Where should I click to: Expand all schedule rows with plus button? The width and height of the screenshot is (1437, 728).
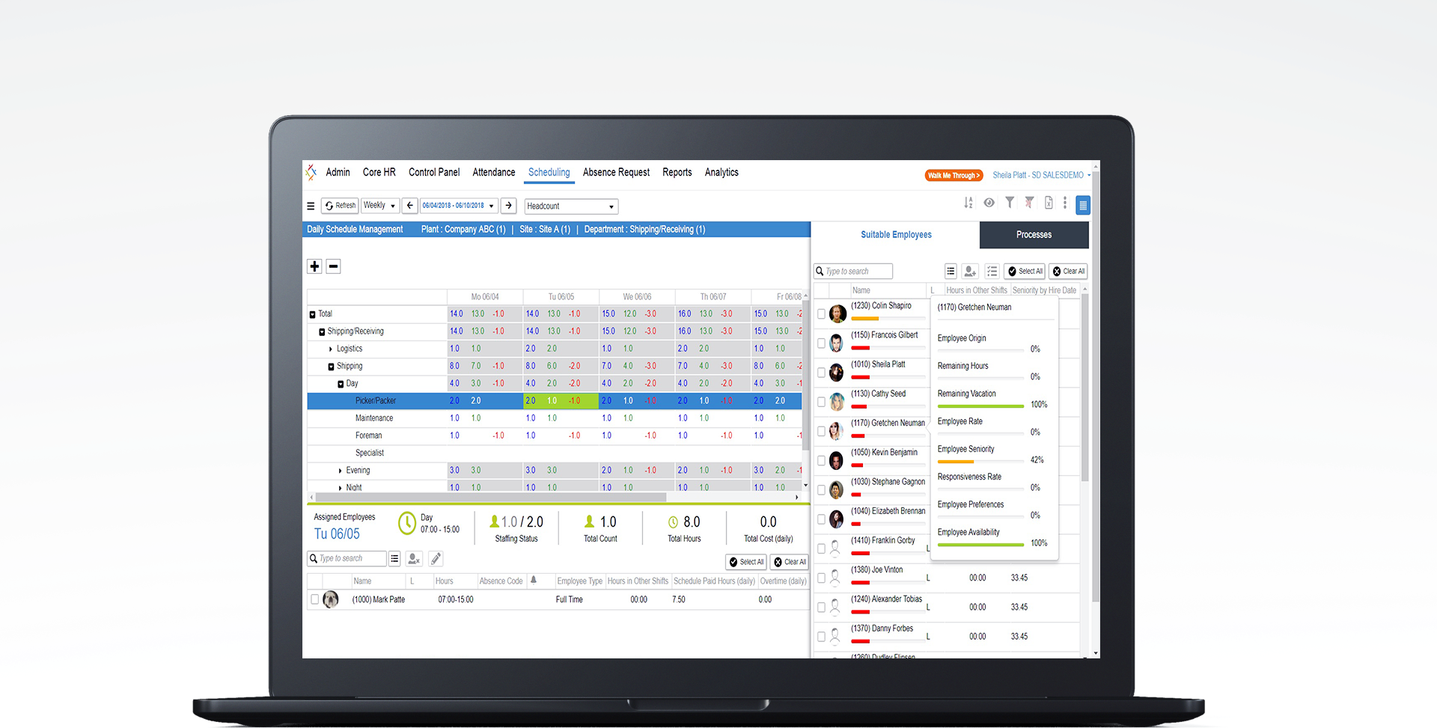click(315, 266)
